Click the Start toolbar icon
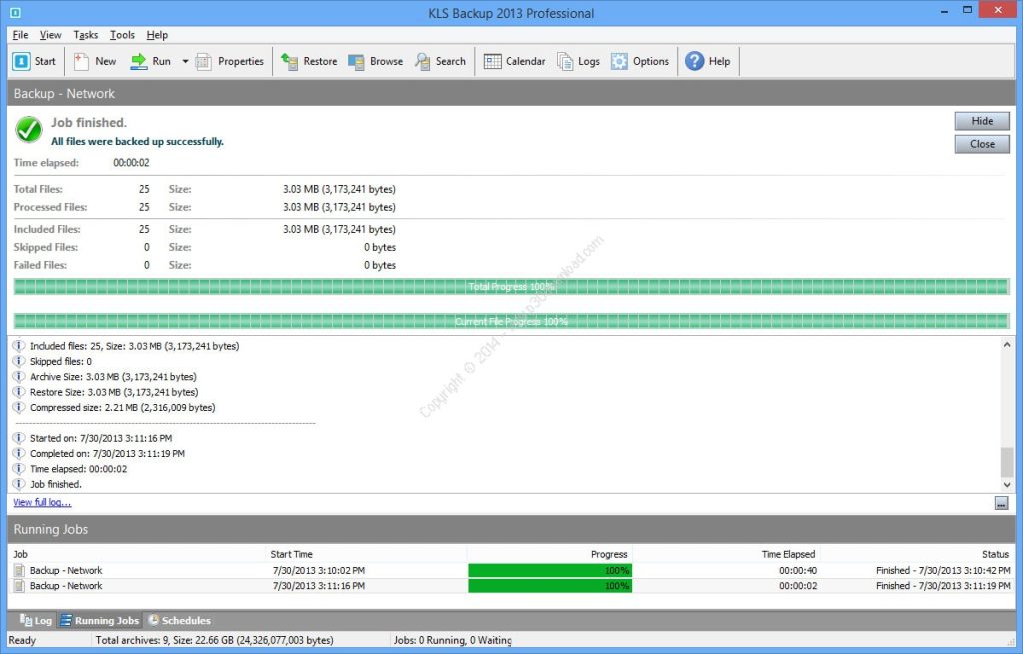Viewport: 1023px width, 654px height. click(34, 61)
